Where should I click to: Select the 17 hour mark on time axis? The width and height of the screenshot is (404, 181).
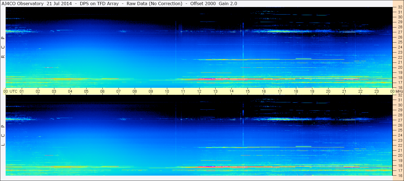coord(280,91)
